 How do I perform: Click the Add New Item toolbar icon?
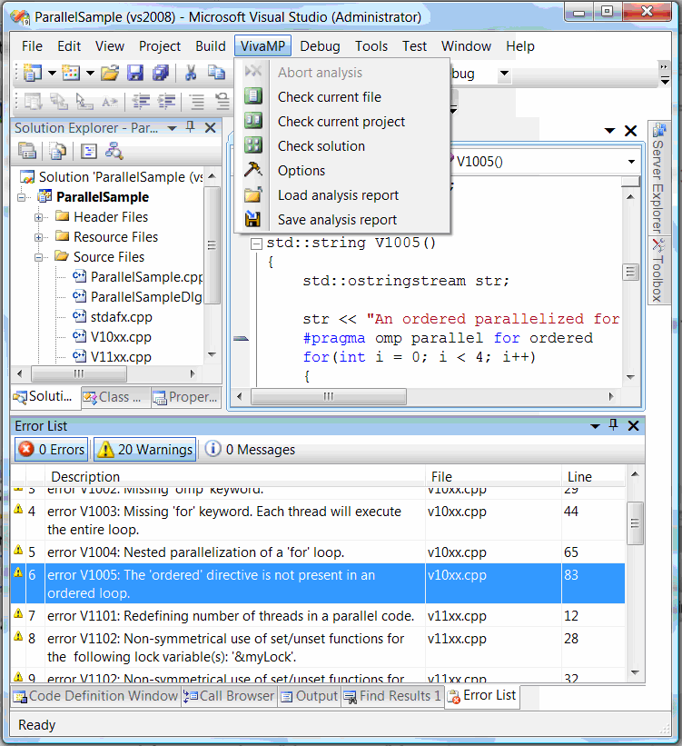[x=71, y=73]
